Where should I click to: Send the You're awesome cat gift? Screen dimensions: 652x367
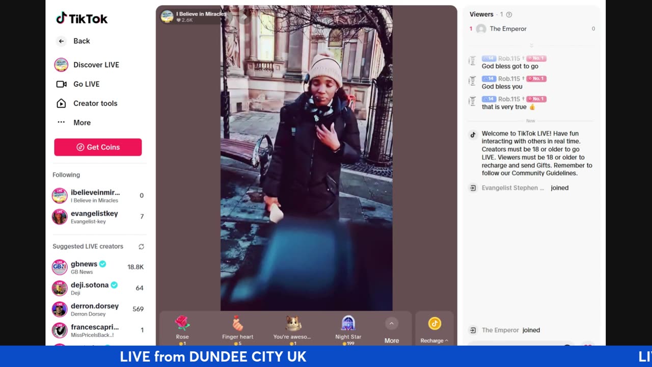pyautogui.click(x=292, y=330)
